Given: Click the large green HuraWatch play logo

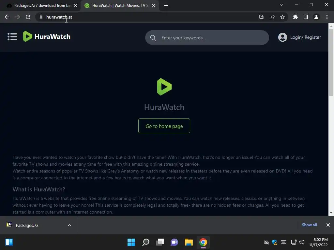Looking at the screenshot, I should pyautogui.click(x=164, y=87).
